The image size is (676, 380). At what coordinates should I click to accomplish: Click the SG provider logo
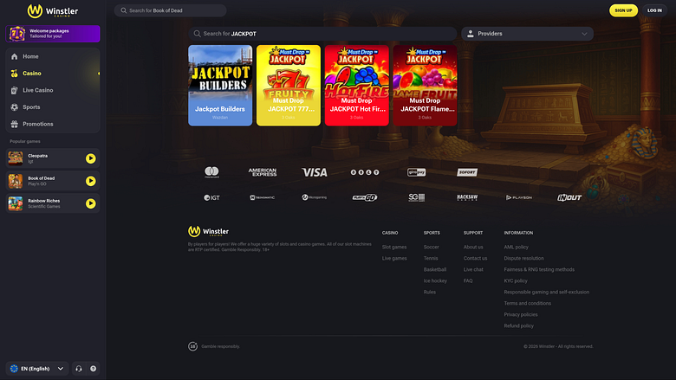pyautogui.click(x=417, y=197)
